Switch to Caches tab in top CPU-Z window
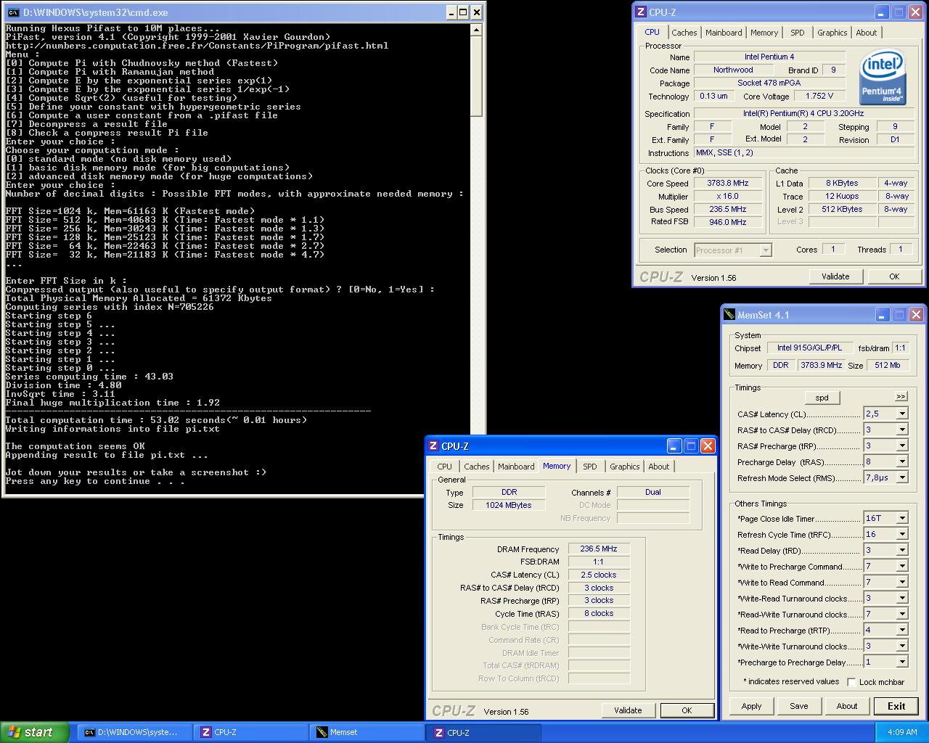 684,33
